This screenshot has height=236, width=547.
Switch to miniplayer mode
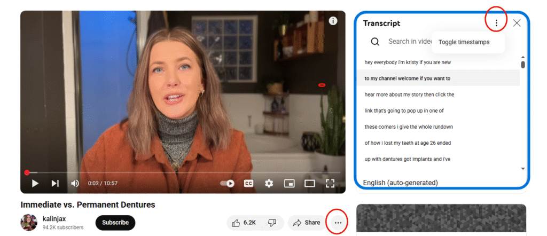289,183
